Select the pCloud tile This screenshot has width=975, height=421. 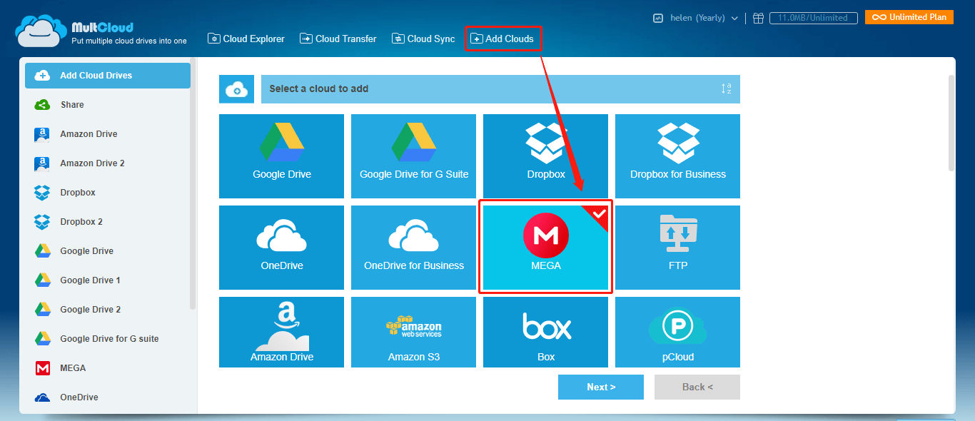coord(677,332)
